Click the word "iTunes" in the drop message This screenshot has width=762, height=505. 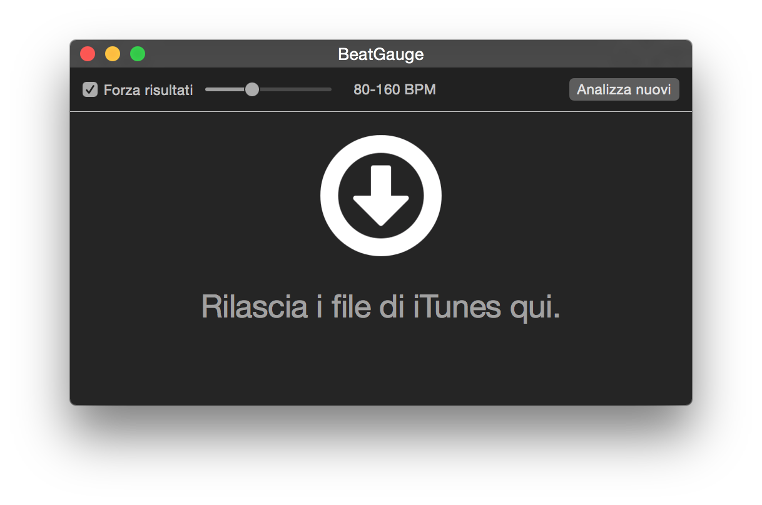(458, 307)
